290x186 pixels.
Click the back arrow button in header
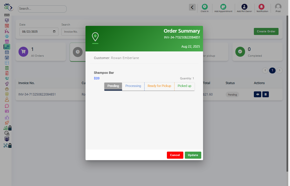[x=192, y=7]
